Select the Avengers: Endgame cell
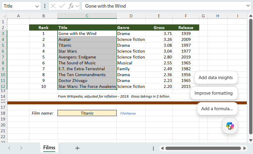The width and height of the screenshot is (253, 154). (x=87, y=57)
